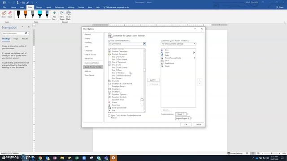
Task: Click the Share button in Word
Action: 280,7
